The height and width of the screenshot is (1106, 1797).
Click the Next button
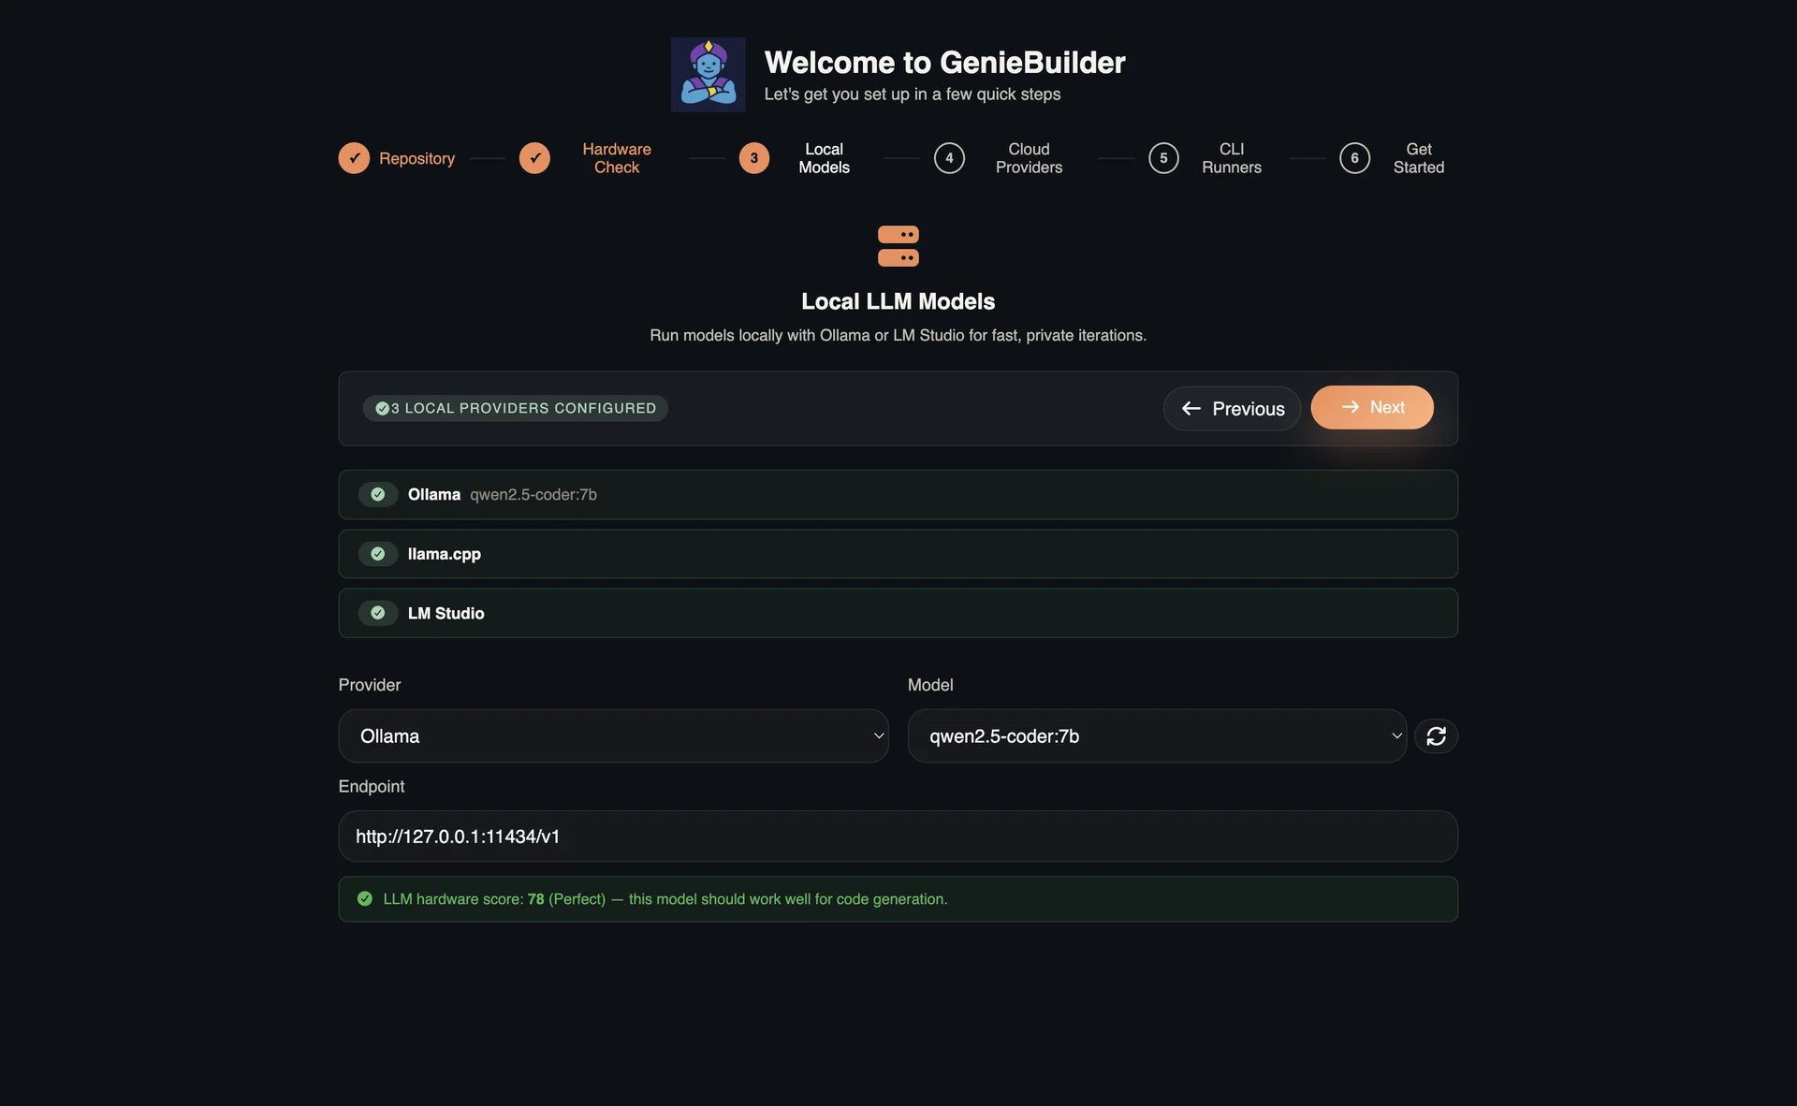click(1372, 408)
